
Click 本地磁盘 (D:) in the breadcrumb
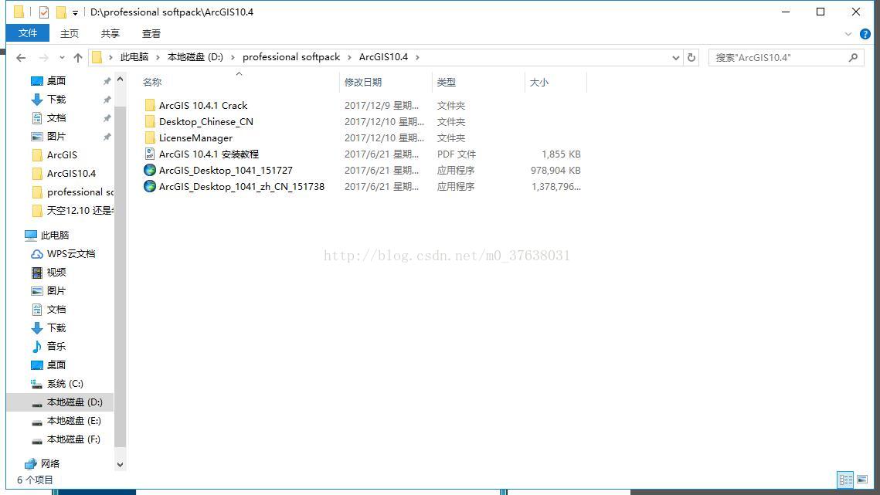tap(195, 57)
